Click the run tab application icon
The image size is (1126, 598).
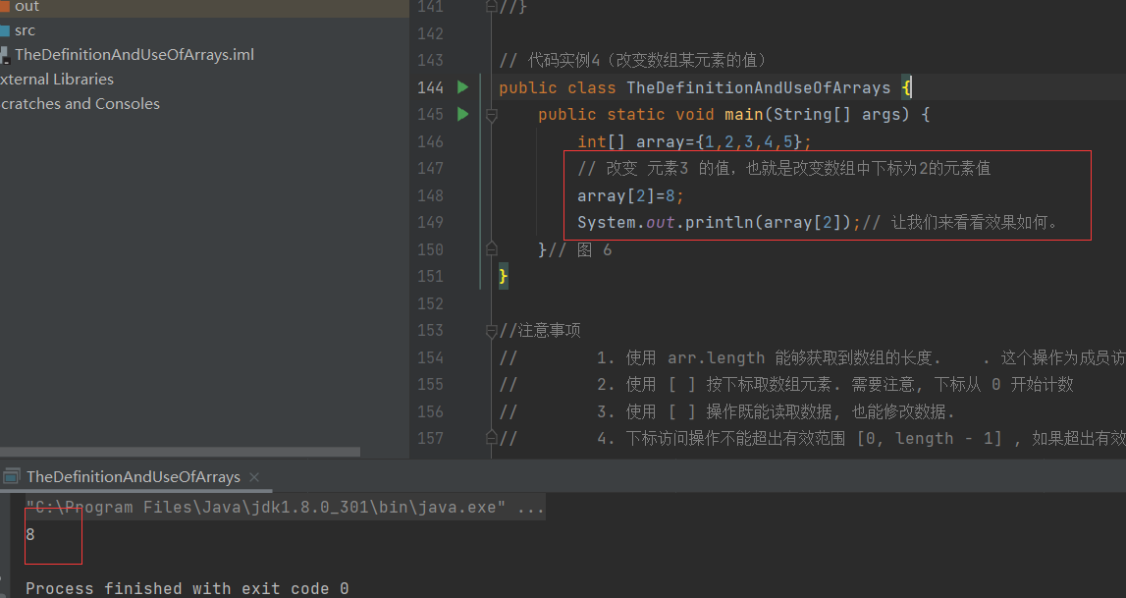[11, 476]
